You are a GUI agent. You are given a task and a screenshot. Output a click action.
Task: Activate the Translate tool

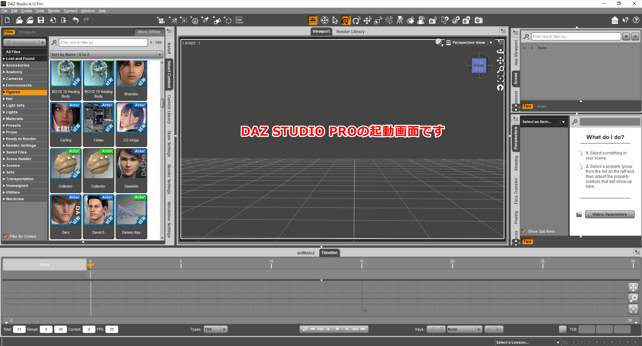(367, 20)
